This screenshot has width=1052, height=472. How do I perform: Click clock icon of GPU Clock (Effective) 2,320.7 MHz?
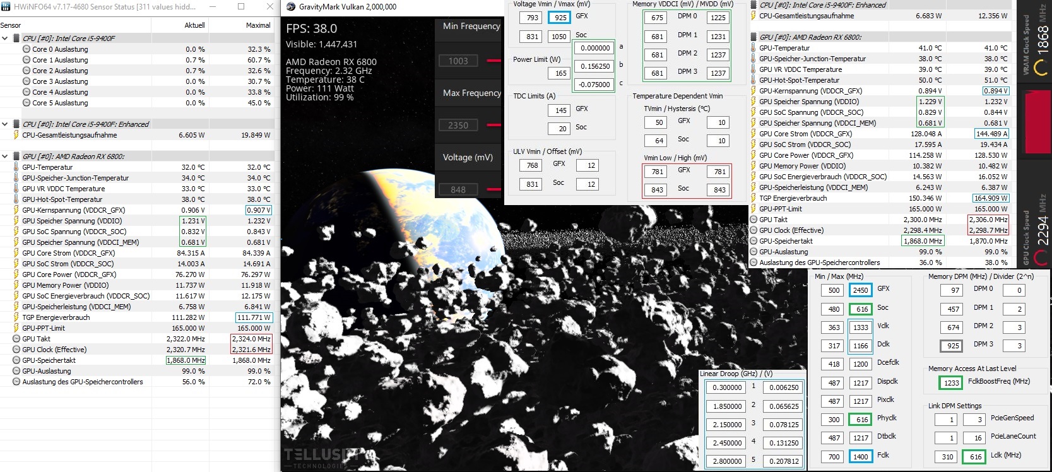[16, 350]
